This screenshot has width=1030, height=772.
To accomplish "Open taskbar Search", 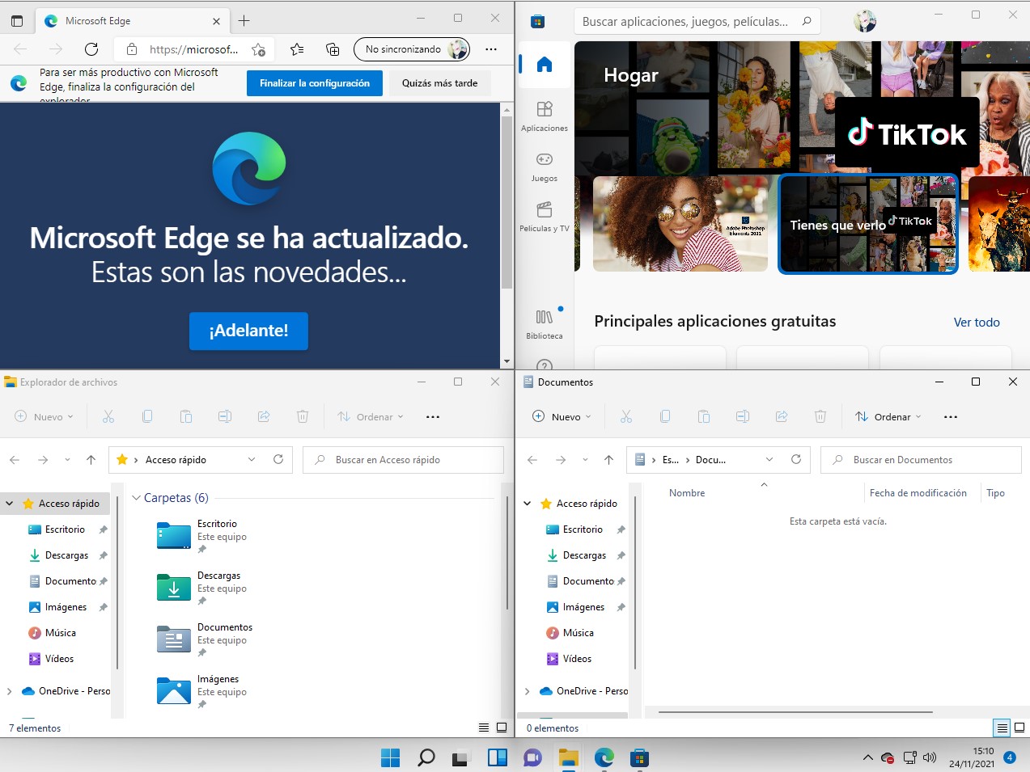I will coord(426,757).
